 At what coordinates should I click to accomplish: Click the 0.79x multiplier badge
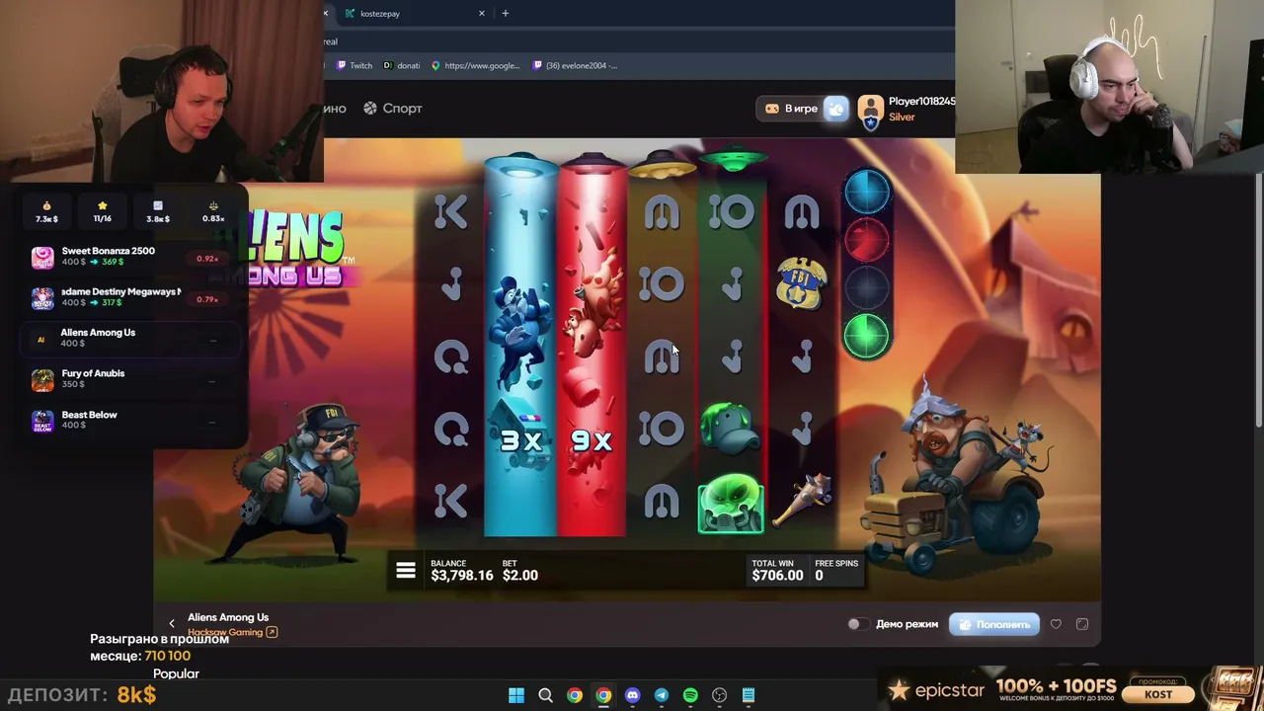point(206,299)
